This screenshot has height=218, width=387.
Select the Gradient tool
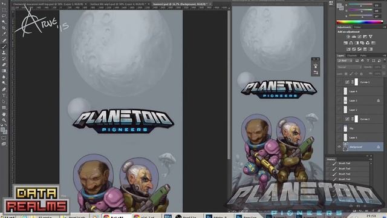pos(4,71)
